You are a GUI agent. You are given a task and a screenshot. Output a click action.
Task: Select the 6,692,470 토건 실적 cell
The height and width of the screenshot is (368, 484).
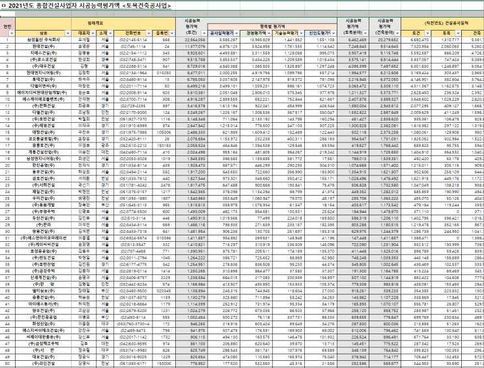416,40
